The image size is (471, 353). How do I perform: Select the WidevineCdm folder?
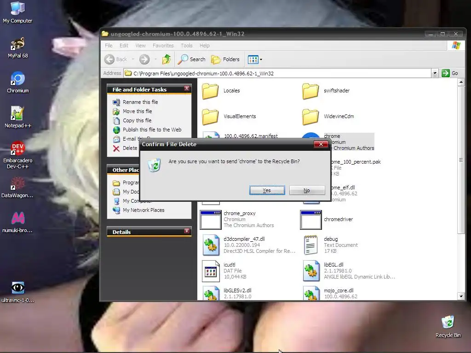[327, 116]
